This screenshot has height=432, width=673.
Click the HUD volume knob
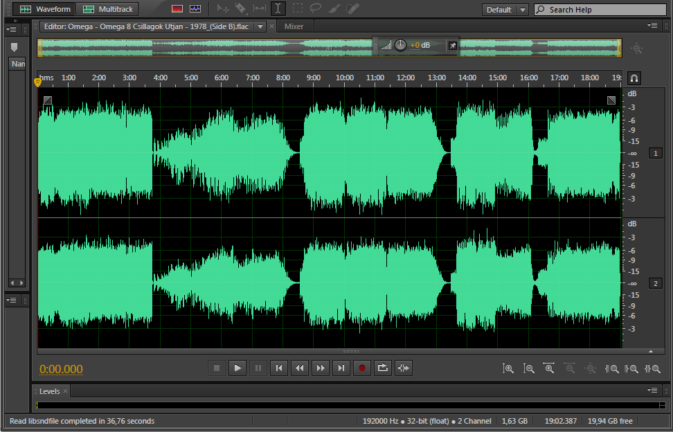click(x=400, y=45)
